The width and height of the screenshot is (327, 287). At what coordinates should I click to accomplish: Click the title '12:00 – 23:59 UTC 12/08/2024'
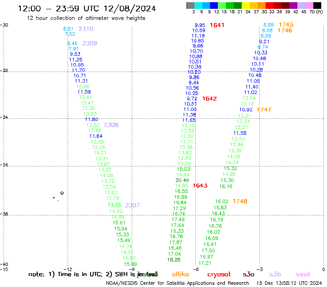tap(87, 8)
